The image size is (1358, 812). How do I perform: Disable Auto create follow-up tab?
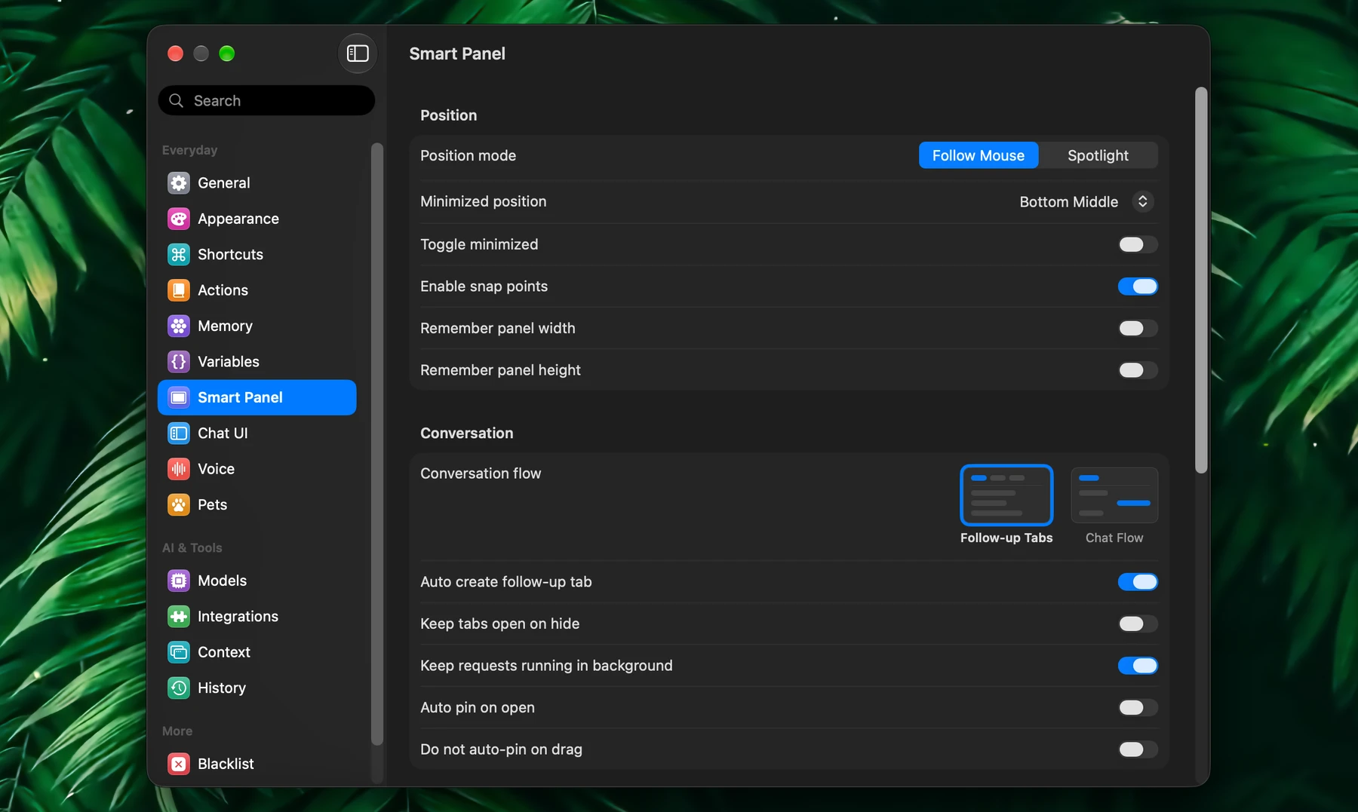[x=1138, y=582]
